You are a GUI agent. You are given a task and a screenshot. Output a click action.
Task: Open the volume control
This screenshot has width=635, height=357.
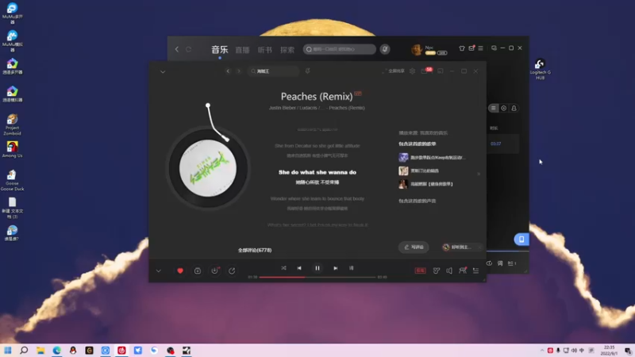point(449,271)
